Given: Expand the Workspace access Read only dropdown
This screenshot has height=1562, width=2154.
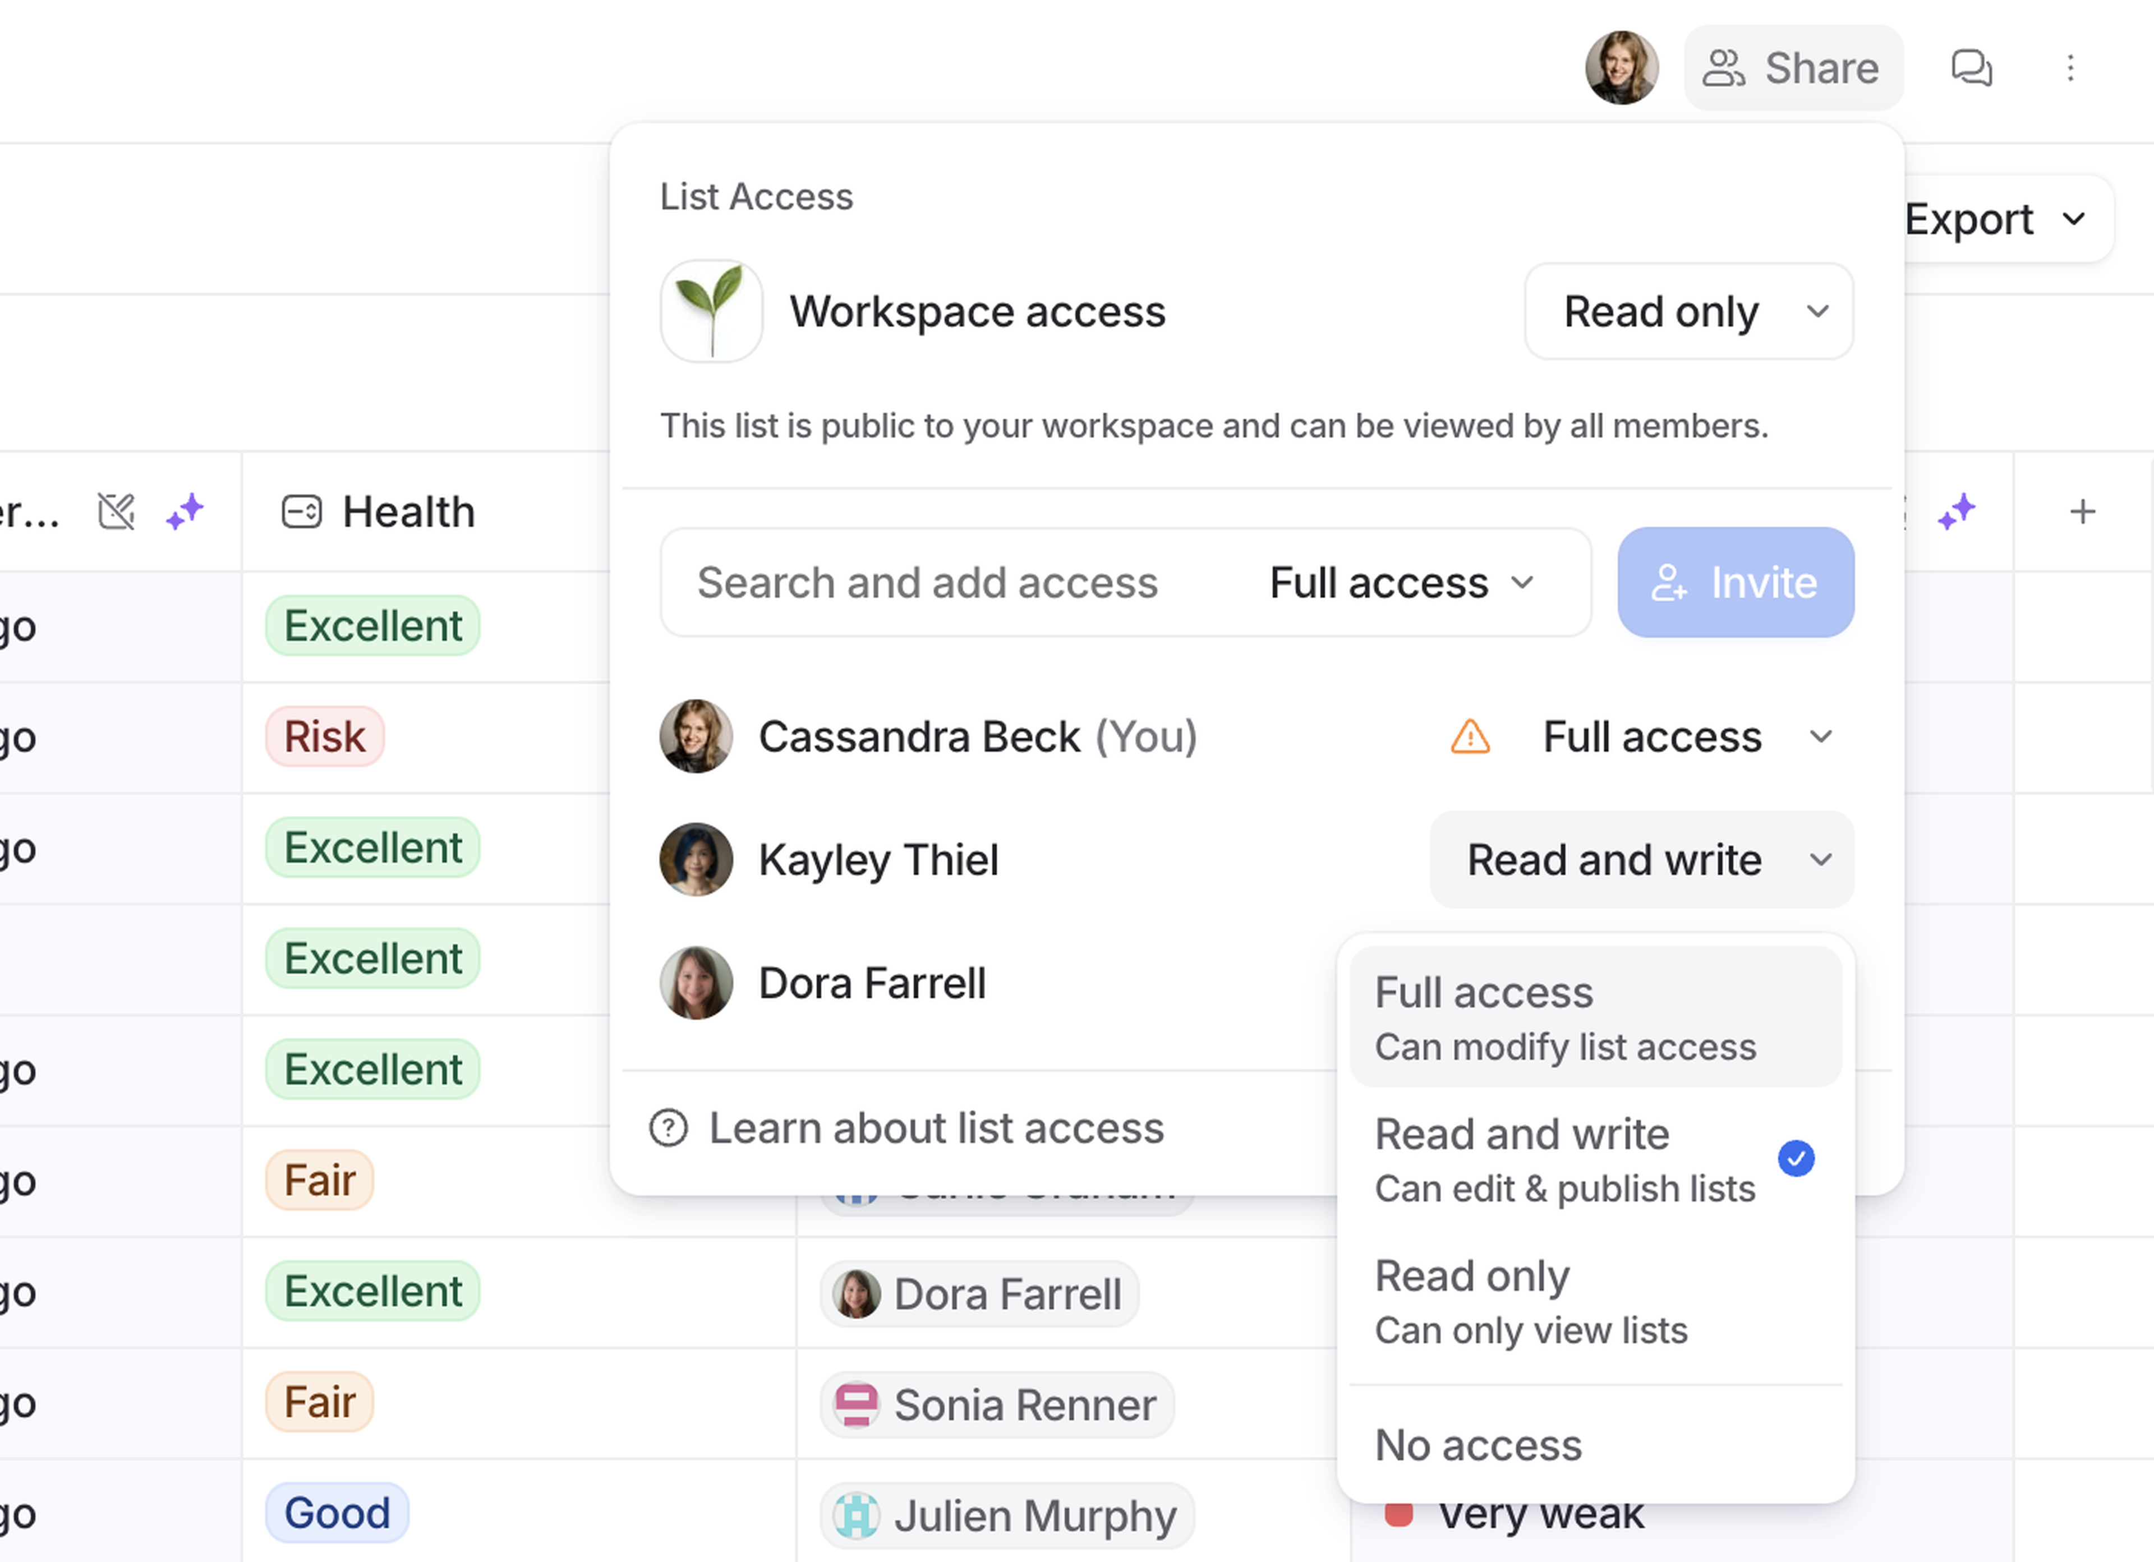Looking at the screenshot, I should (1688, 311).
